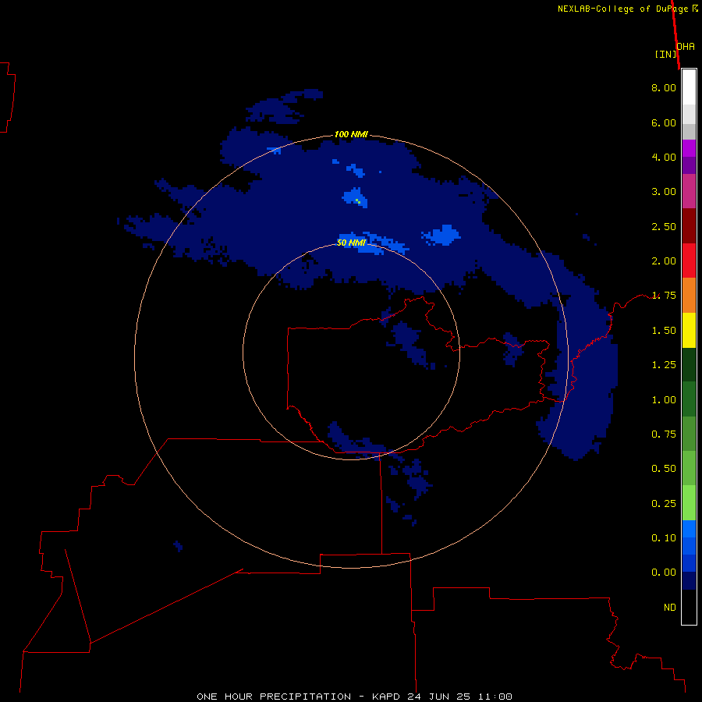Screen dimensions: 702x702
Task: Pick the darkest green legend color band
Action: [689, 364]
